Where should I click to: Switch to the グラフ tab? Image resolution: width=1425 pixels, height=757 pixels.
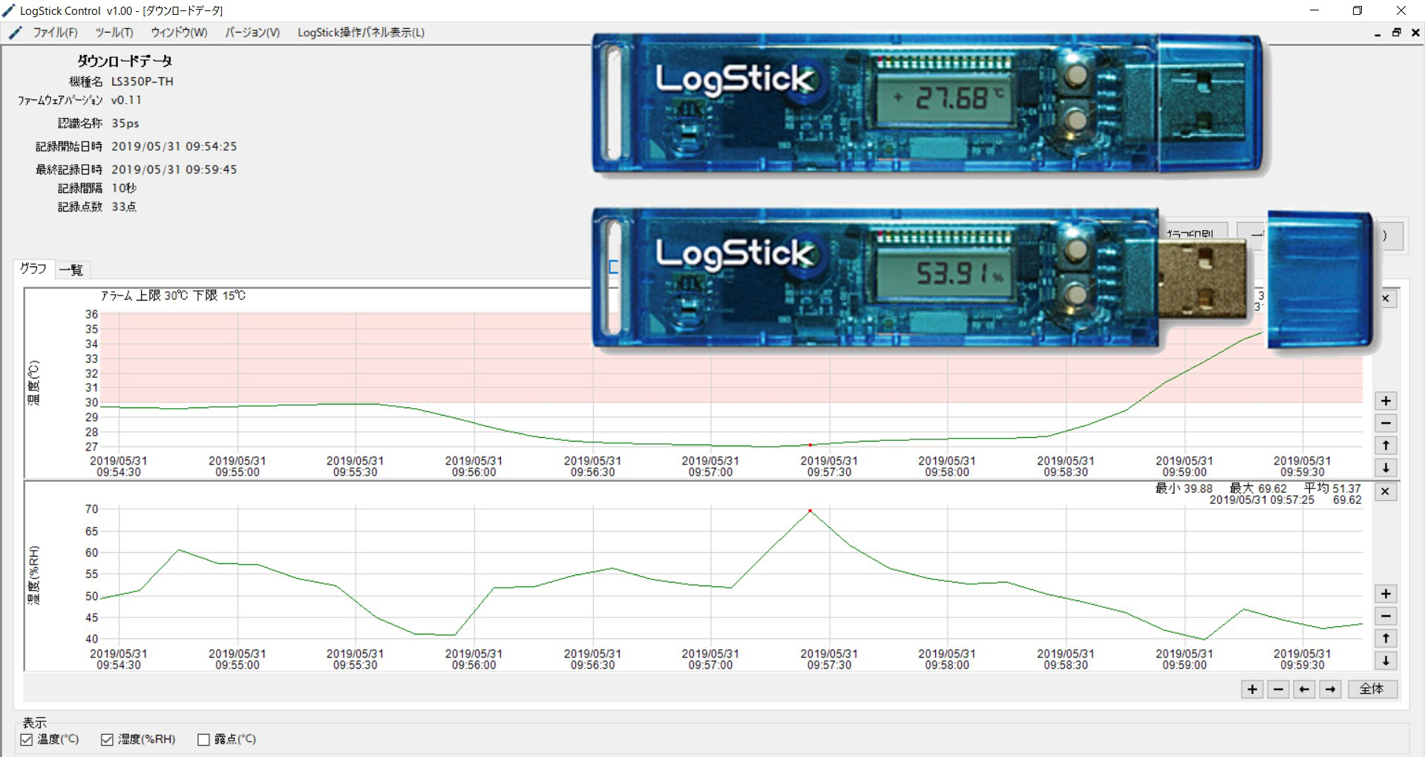click(x=33, y=269)
